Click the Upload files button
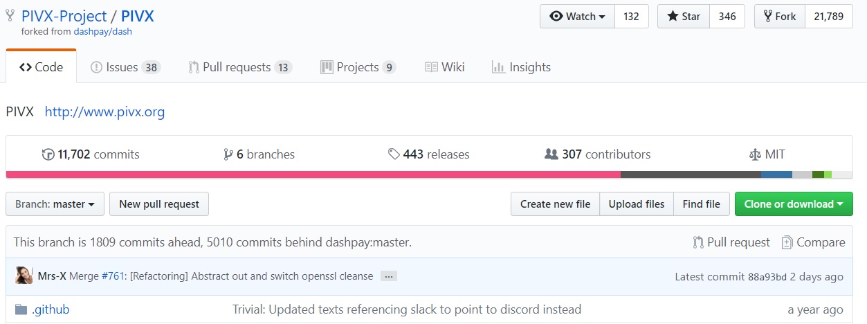Screen dimensions: 867x324 (x=637, y=204)
